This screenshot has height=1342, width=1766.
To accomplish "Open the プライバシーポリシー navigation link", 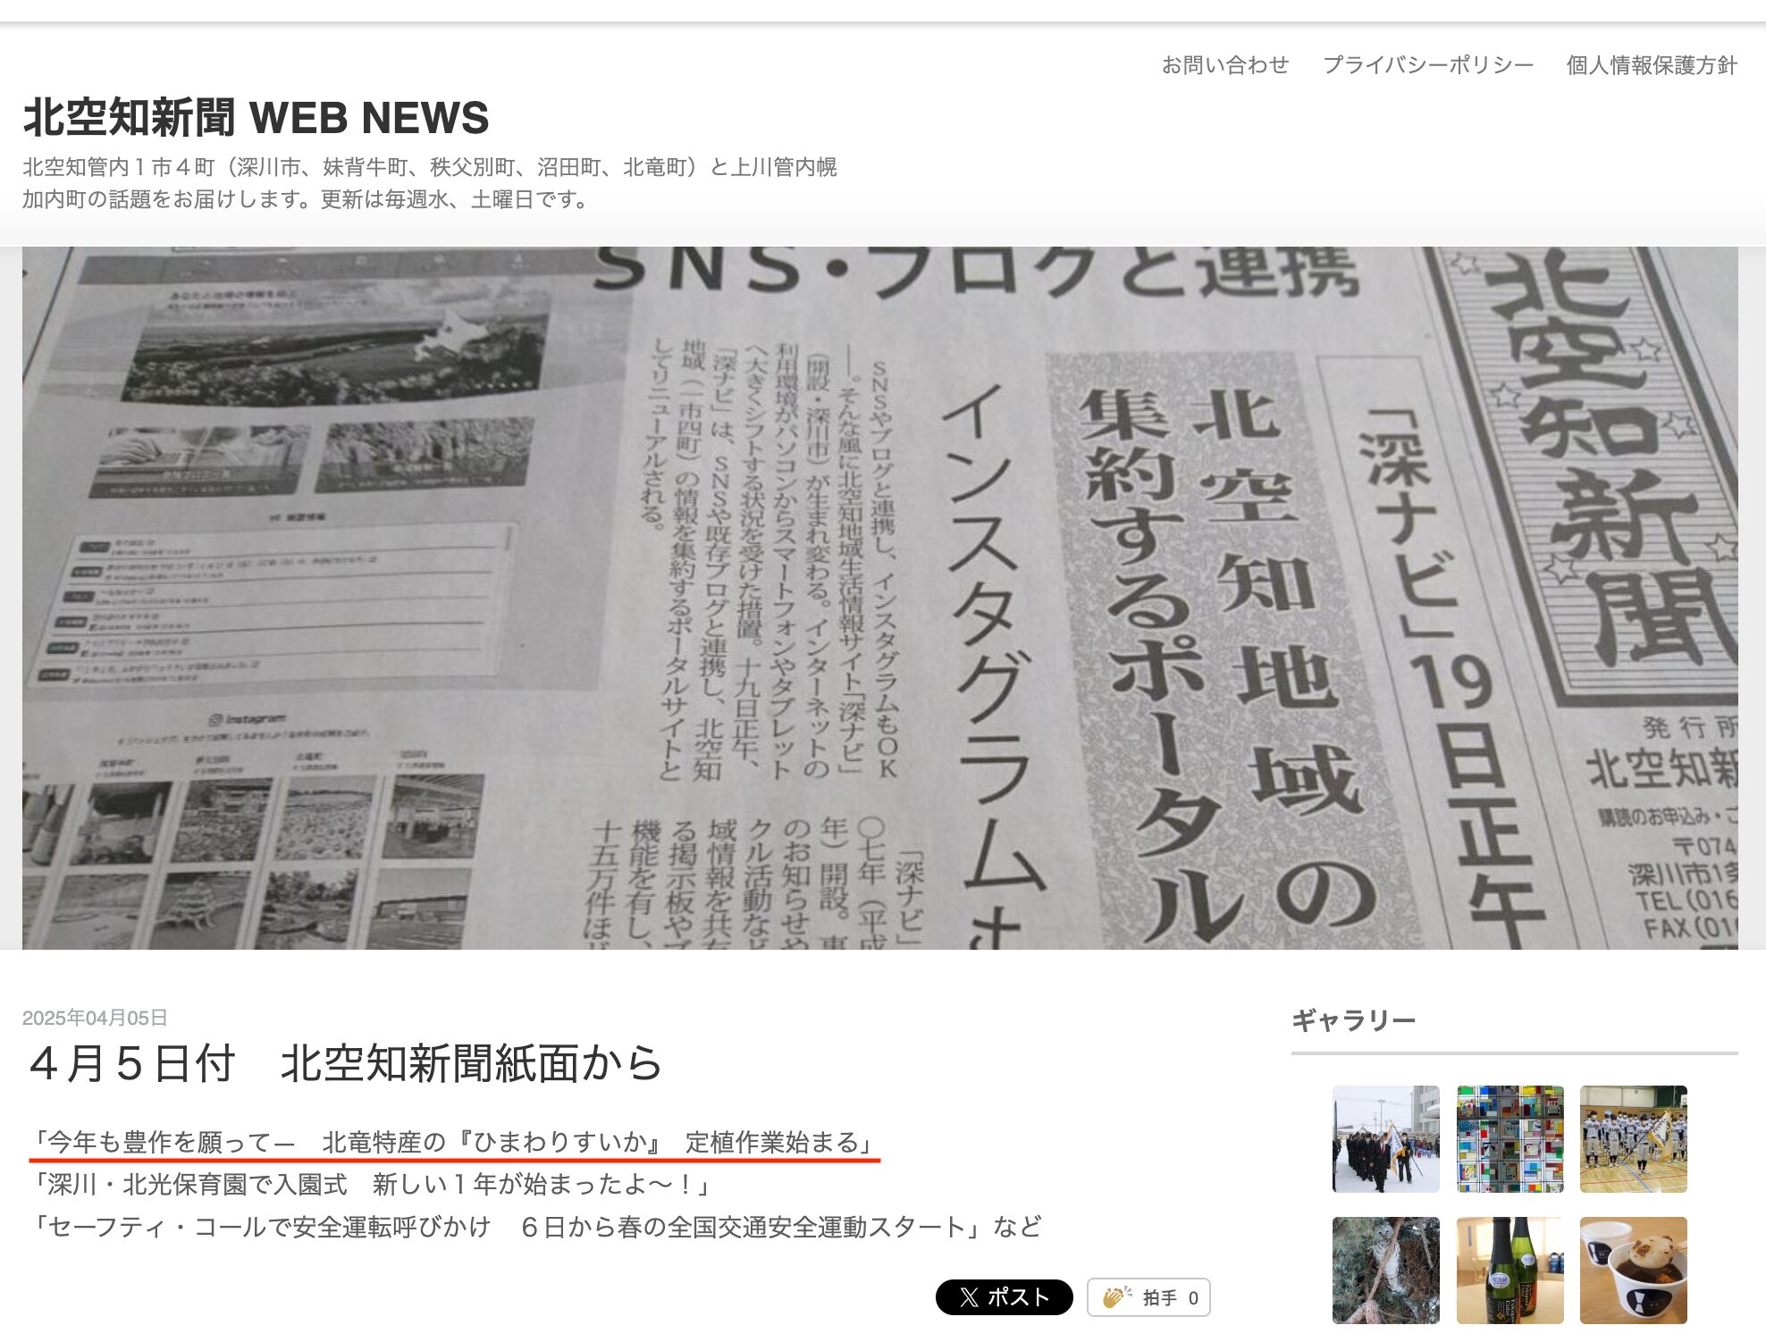I will click(x=1427, y=65).
